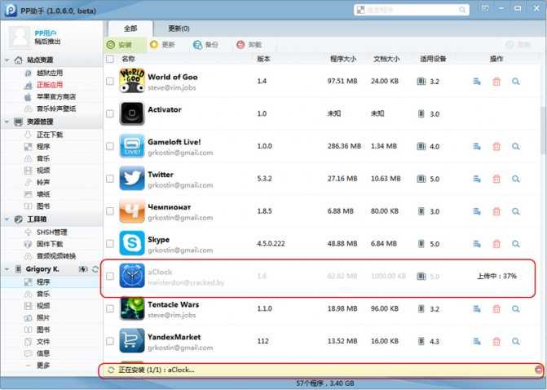Screen dimensions: 547x390
Task: Delete Skype with trash icon
Action: [x=496, y=244]
